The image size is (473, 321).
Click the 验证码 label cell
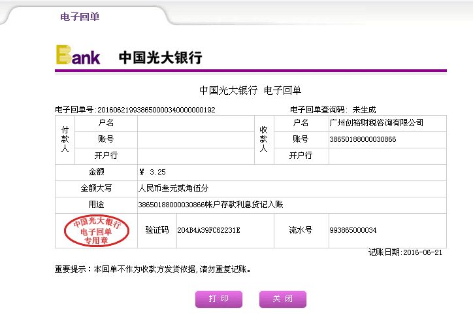tap(157, 230)
